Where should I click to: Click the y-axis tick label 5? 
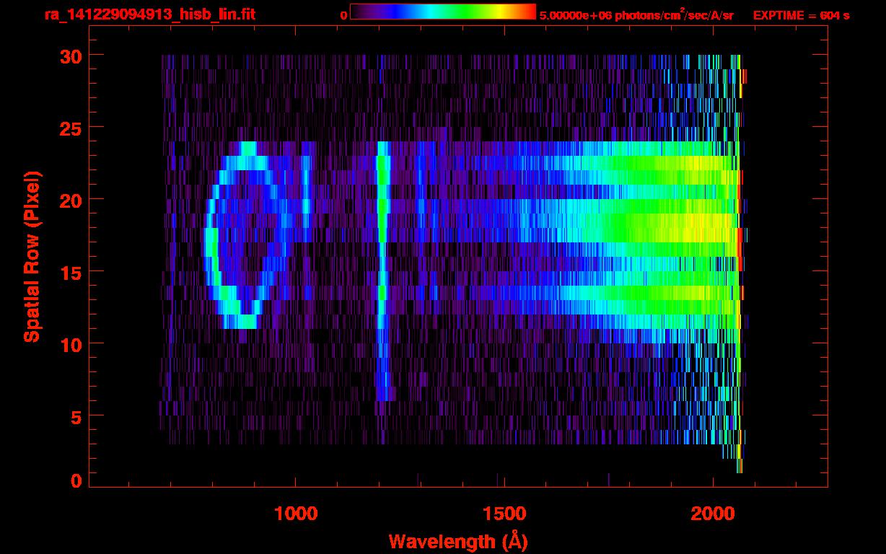pyautogui.click(x=75, y=416)
